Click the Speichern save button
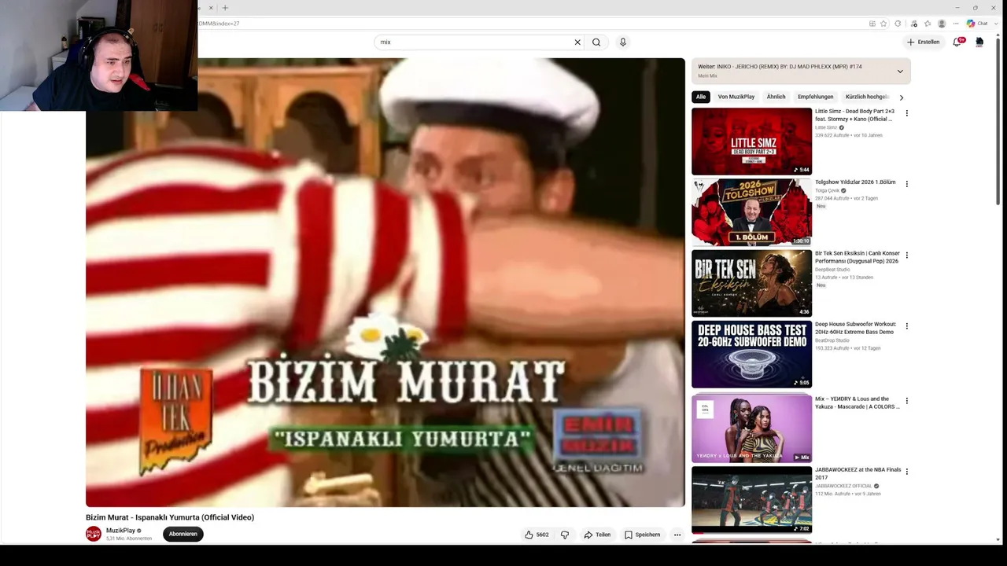 click(643, 535)
